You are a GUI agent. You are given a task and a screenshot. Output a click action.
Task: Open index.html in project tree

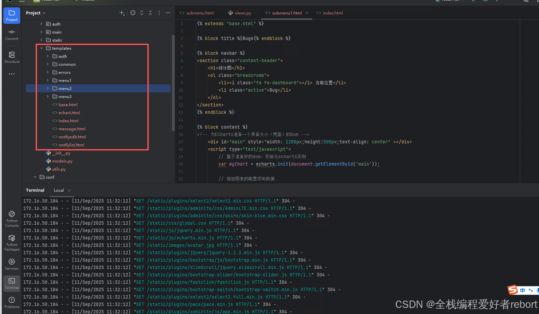tap(65, 121)
